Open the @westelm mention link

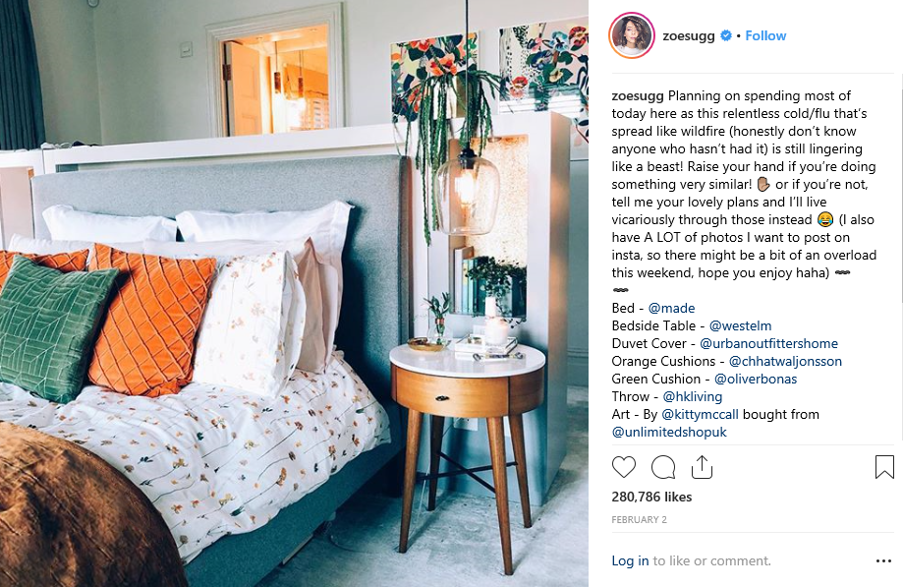coord(740,326)
